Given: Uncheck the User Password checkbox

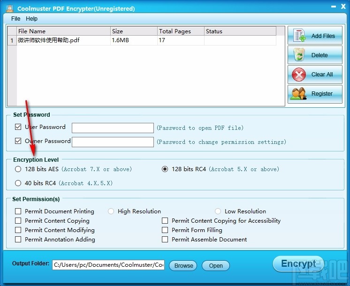Looking at the screenshot, I should pyautogui.click(x=18, y=127).
